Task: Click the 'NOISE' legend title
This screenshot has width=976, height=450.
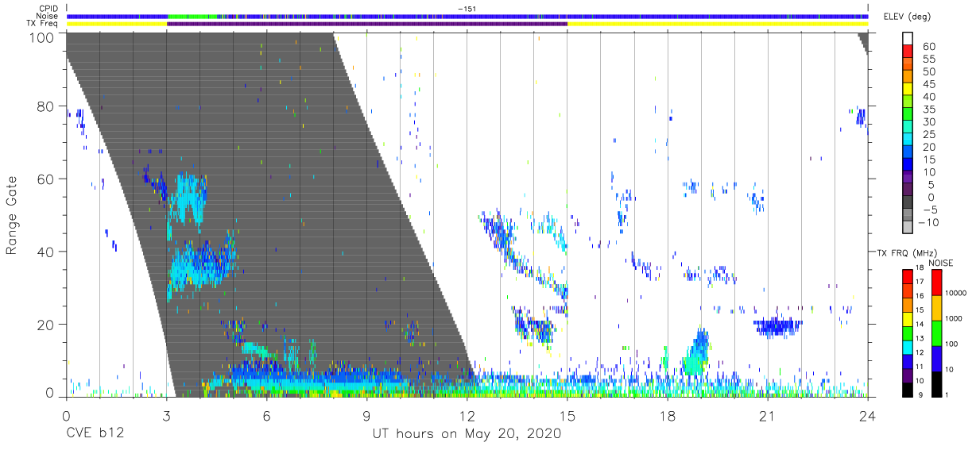Action: [x=940, y=262]
